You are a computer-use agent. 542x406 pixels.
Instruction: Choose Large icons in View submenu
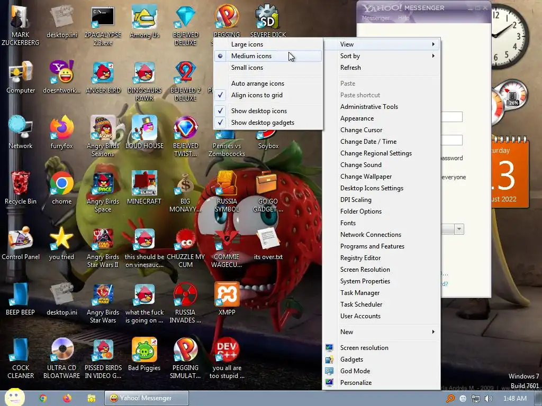click(268, 44)
